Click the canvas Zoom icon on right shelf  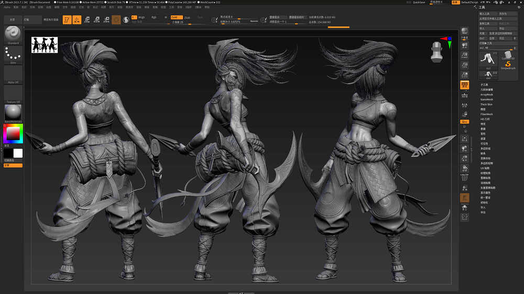464,55
